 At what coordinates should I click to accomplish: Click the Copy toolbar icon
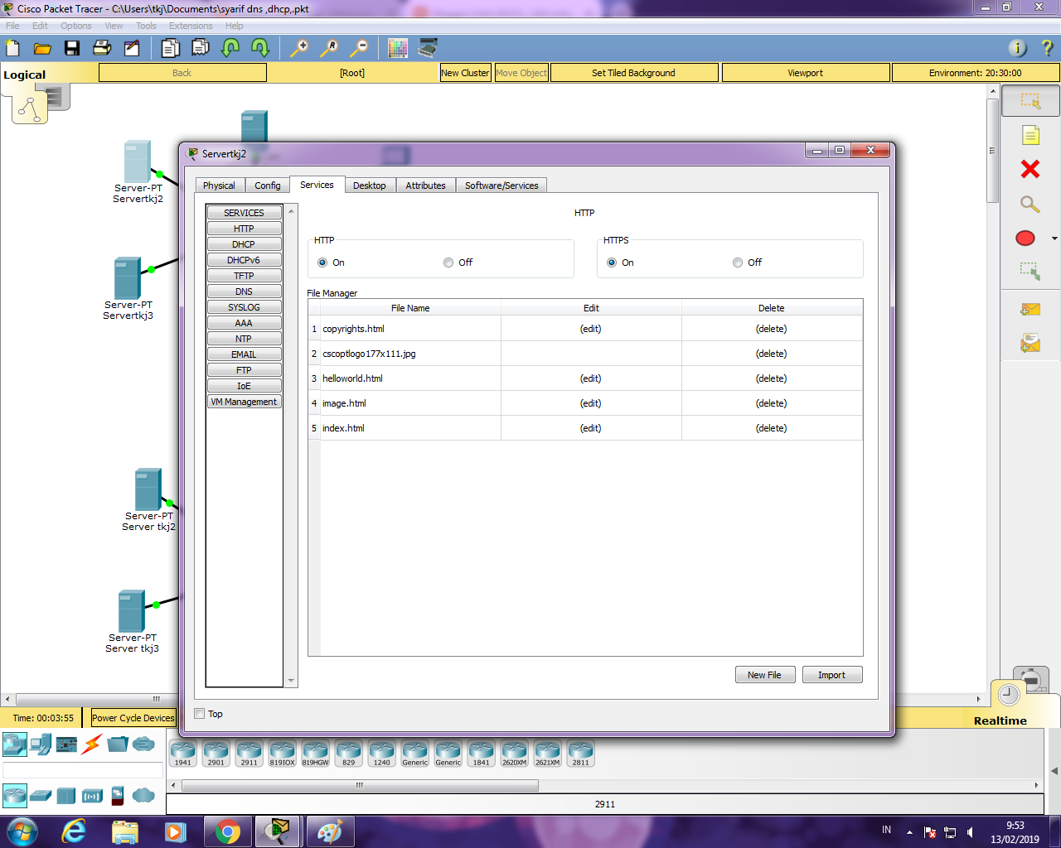[x=170, y=48]
